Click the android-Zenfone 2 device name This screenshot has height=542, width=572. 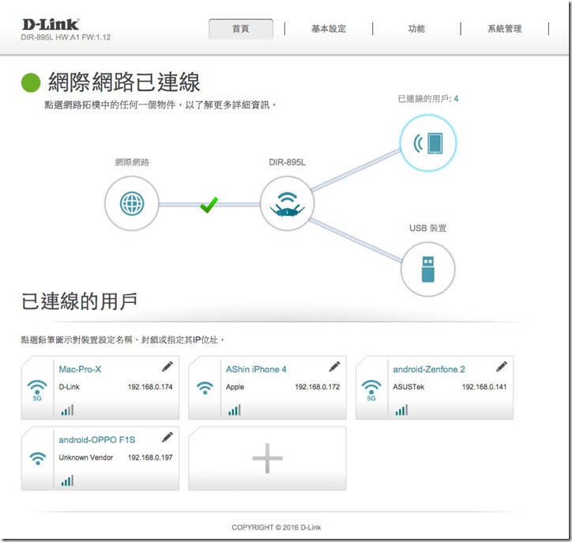click(x=429, y=370)
